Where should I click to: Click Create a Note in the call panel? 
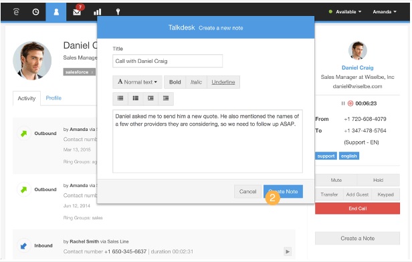[x=357, y=239]
